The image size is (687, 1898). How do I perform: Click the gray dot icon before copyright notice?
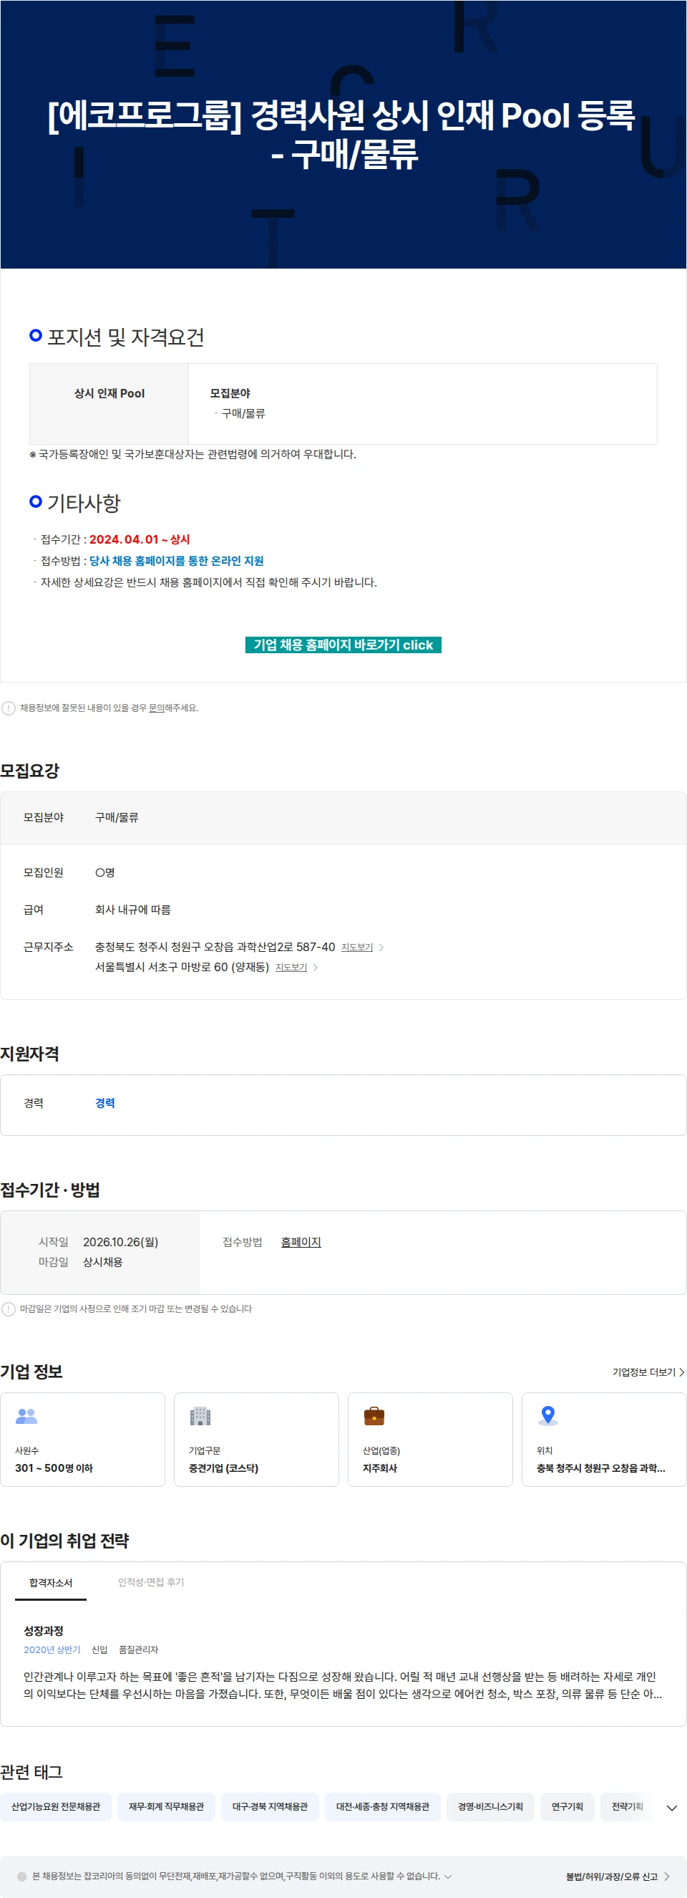(x=22, y=1877)
